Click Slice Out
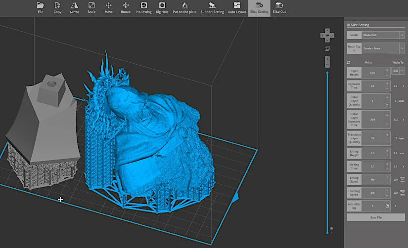 click(x=279, y=8)
